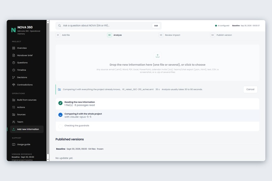This screenshot has width=272, height=181.
Task: Open the Team page
Action: click(x=27, y=122)
